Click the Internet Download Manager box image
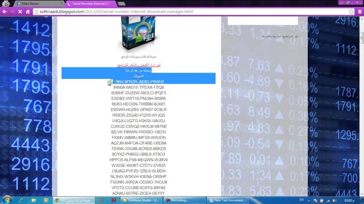This screenshot has height=204, width=364. click(x=138, y=33)
